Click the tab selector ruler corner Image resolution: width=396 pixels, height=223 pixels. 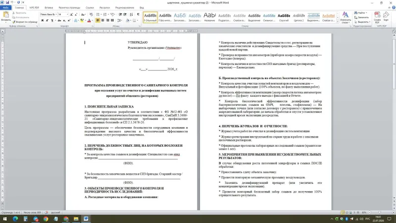click(2, 31)
